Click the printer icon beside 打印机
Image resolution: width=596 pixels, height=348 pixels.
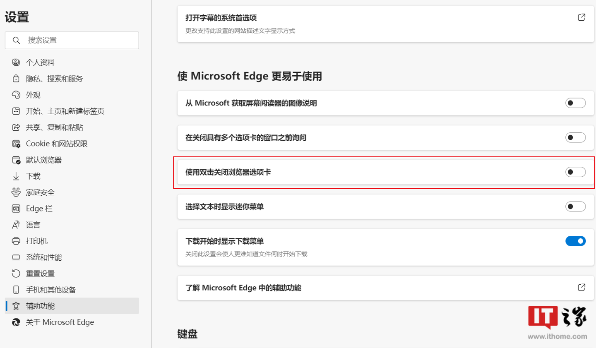pos(16,241)
